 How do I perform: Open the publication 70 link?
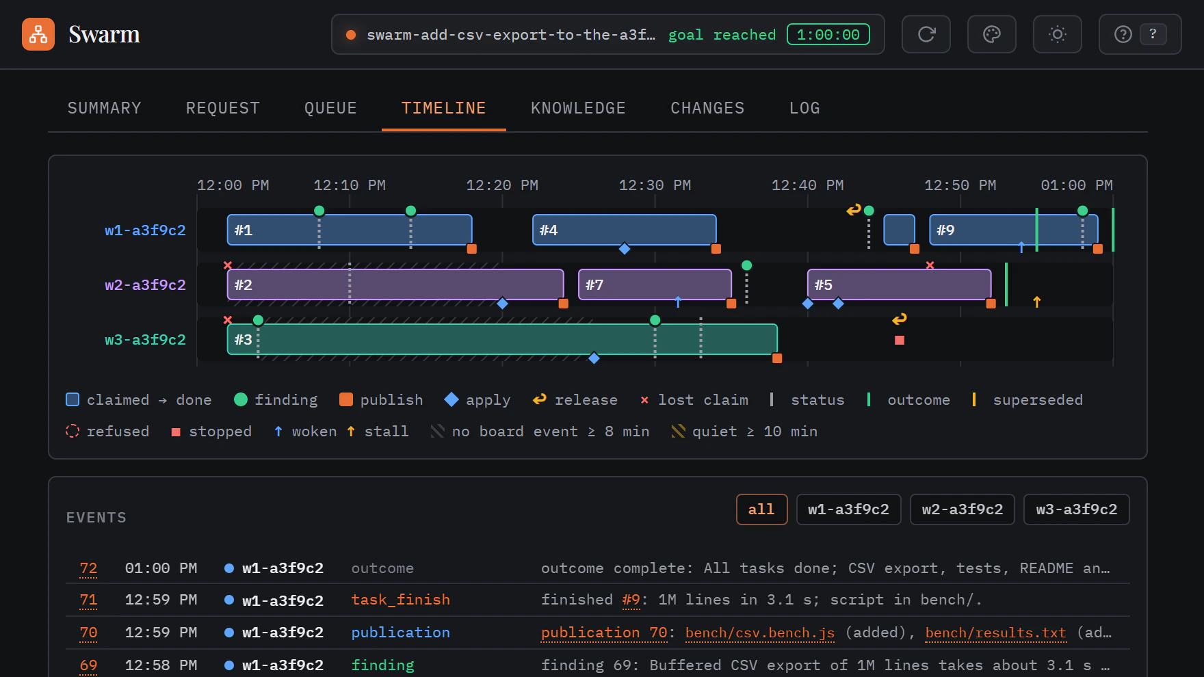click(x=604, y=633)
